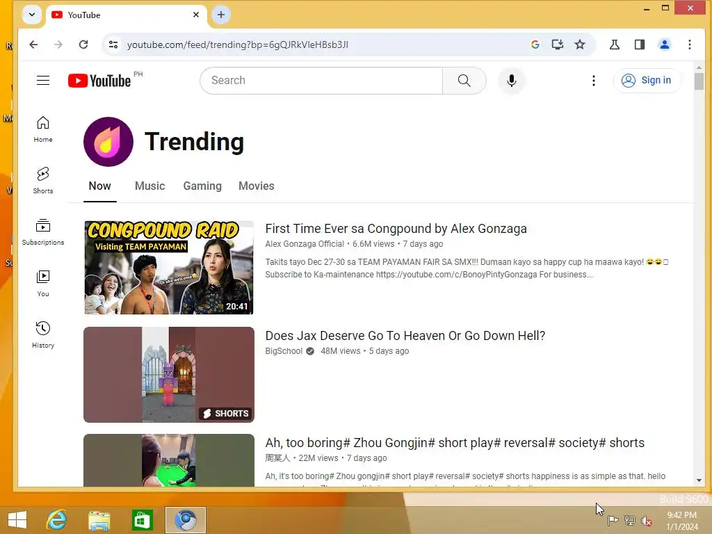712x534 pixels.
Task: Open video First Time Ever sa Congpound
Action: point(396,228)
